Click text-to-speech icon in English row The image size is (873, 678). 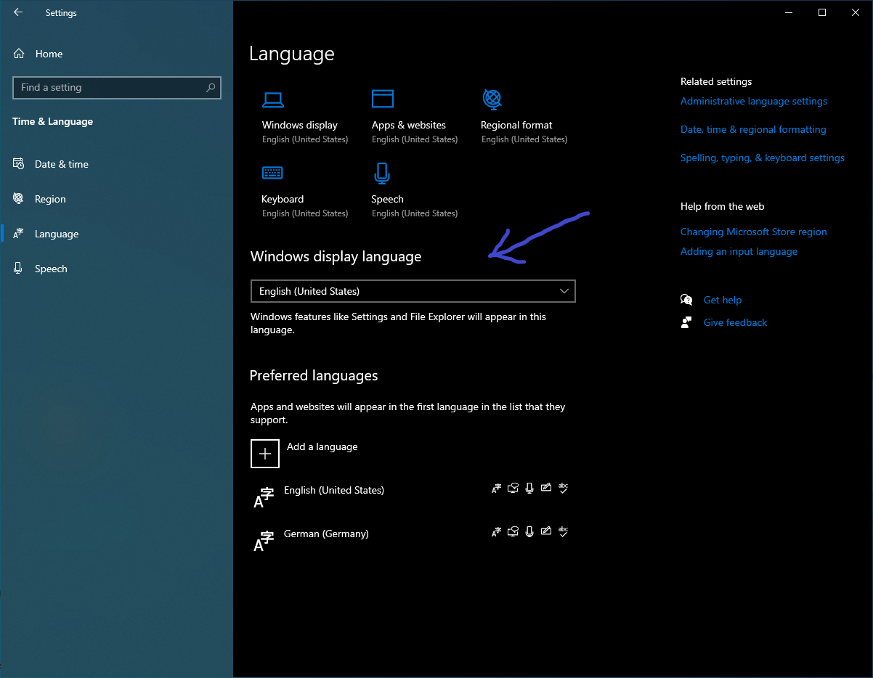pos(513,489)
